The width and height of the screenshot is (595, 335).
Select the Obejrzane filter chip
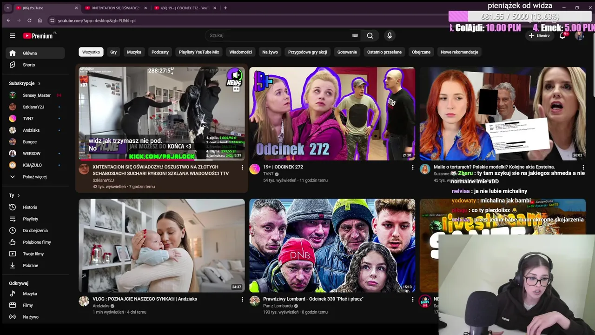[x=421, y=52]
